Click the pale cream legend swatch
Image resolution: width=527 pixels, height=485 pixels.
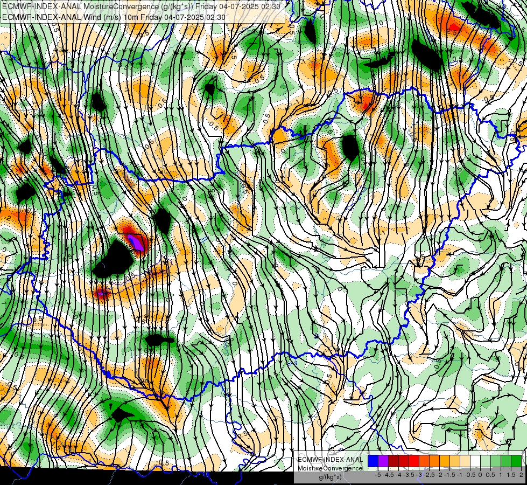pyautogui.click(x=465, y=461)
